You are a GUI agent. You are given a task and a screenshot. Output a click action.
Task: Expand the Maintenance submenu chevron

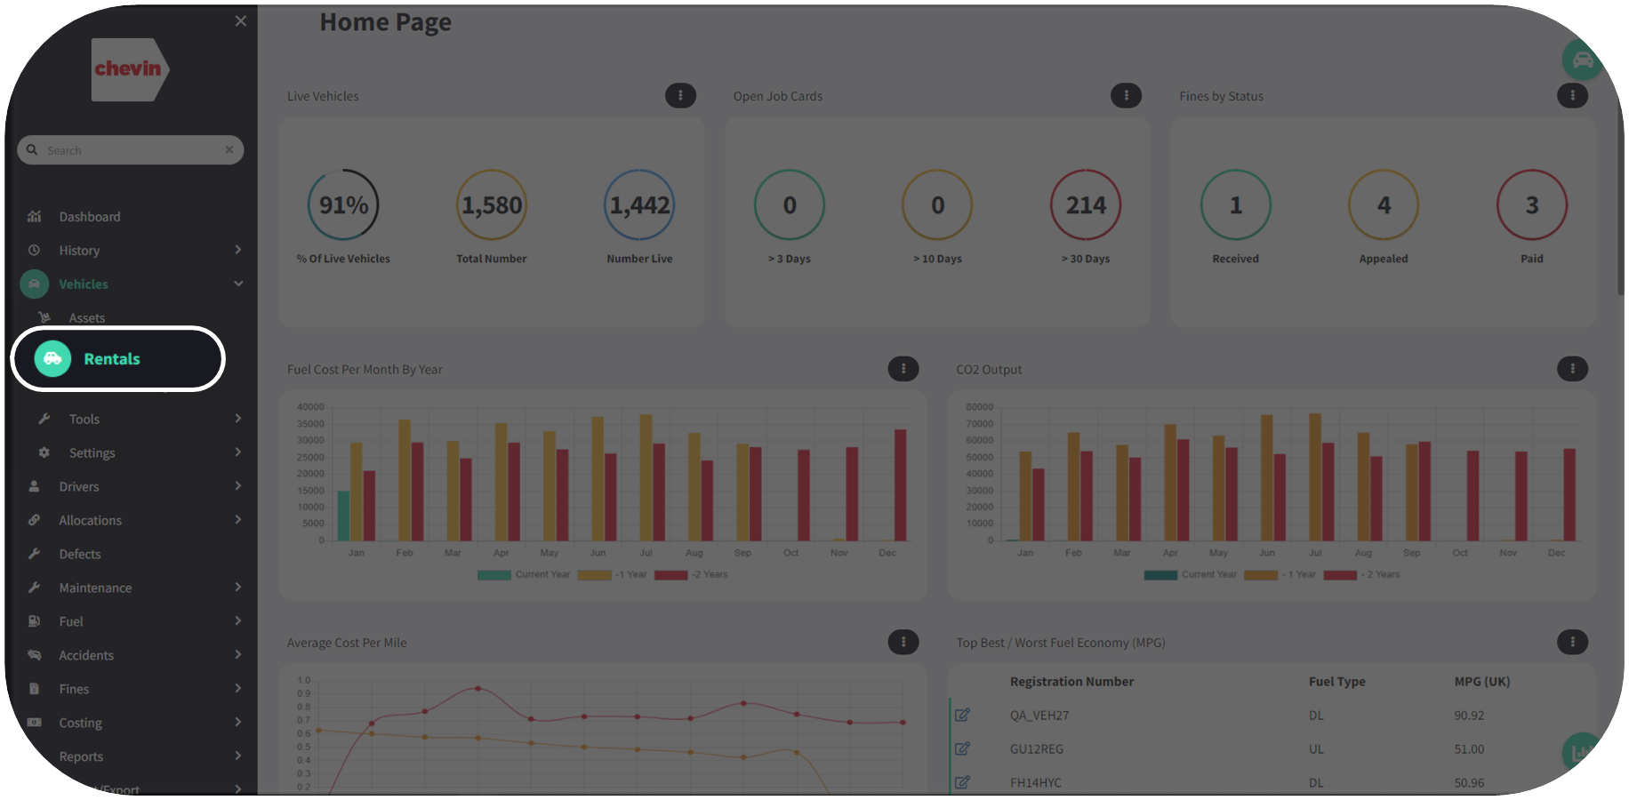tap(237, 588)
